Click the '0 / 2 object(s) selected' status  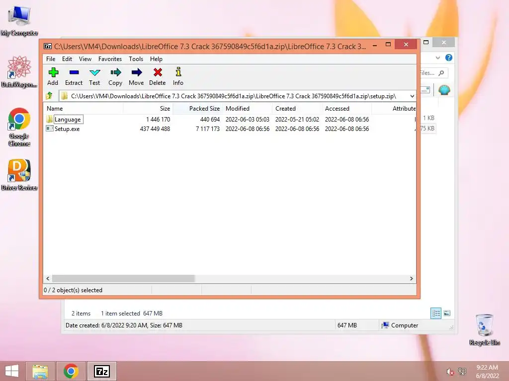tap(73, 290)
